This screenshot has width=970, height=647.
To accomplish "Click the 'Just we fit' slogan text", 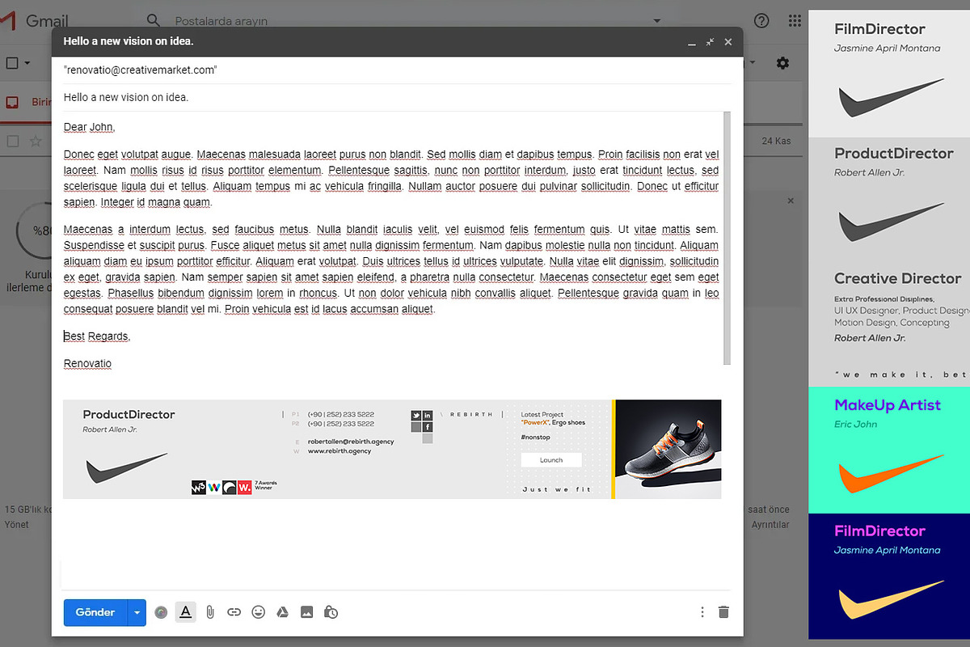I will point(556,490).
